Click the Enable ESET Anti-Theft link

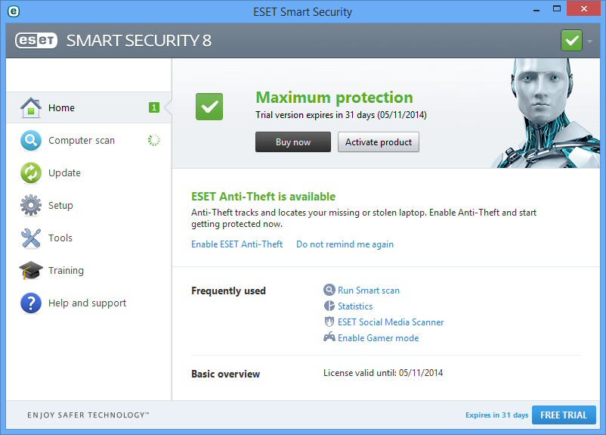click(237, 244)
